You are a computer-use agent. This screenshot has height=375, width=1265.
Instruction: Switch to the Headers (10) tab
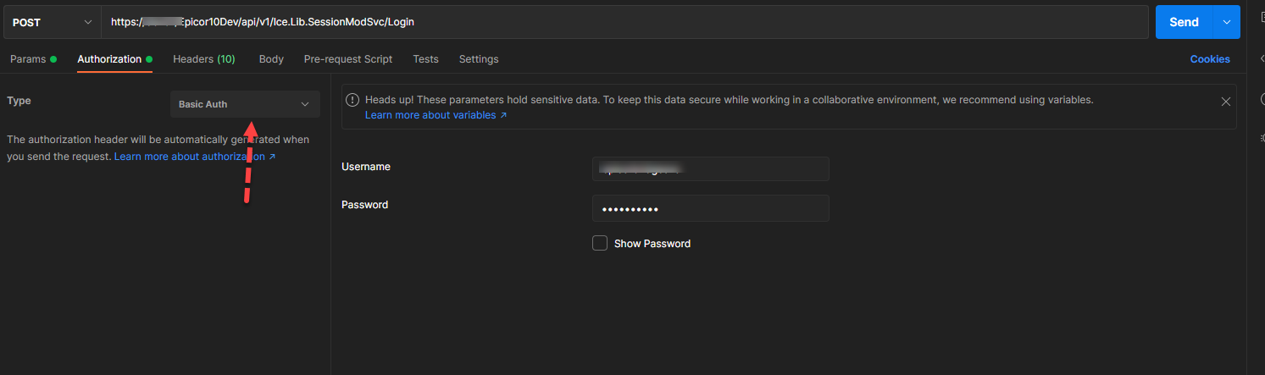[x=204, y=59]
